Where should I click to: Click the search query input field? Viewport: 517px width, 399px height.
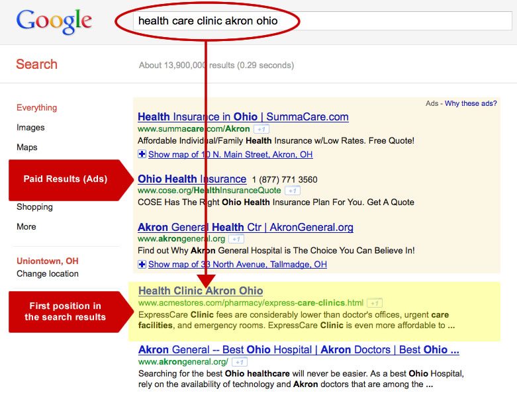(x=322, y=21)
